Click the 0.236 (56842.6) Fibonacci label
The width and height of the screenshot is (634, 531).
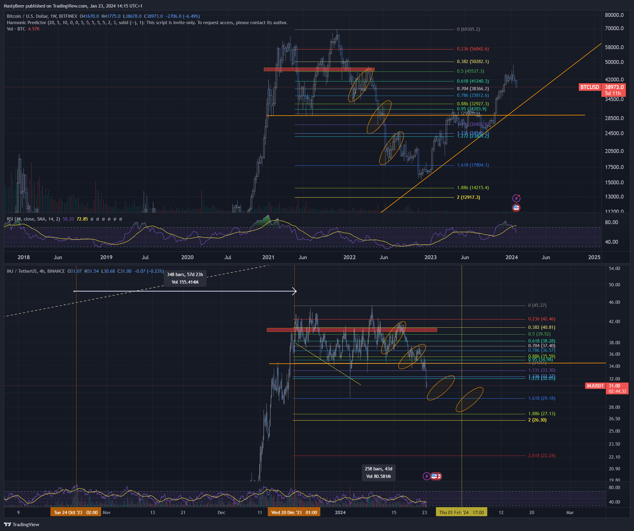pyautogui.click(x=473, y=49)
